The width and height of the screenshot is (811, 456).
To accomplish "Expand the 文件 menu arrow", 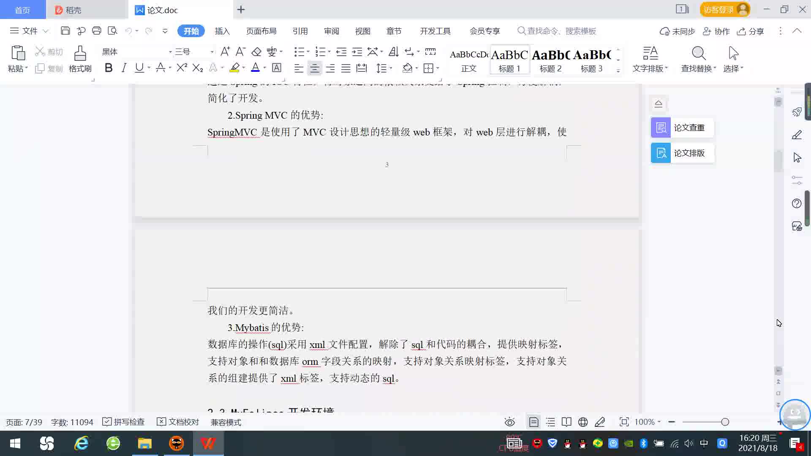I will (x=46, y=31).
